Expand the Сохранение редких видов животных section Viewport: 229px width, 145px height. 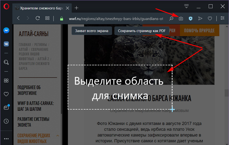coord(58,136)
